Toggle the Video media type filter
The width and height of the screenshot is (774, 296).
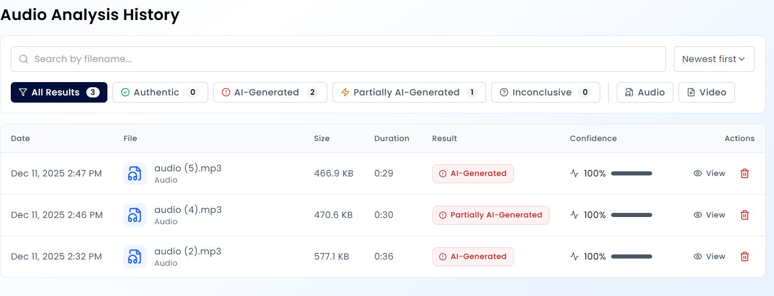[706, 92]
